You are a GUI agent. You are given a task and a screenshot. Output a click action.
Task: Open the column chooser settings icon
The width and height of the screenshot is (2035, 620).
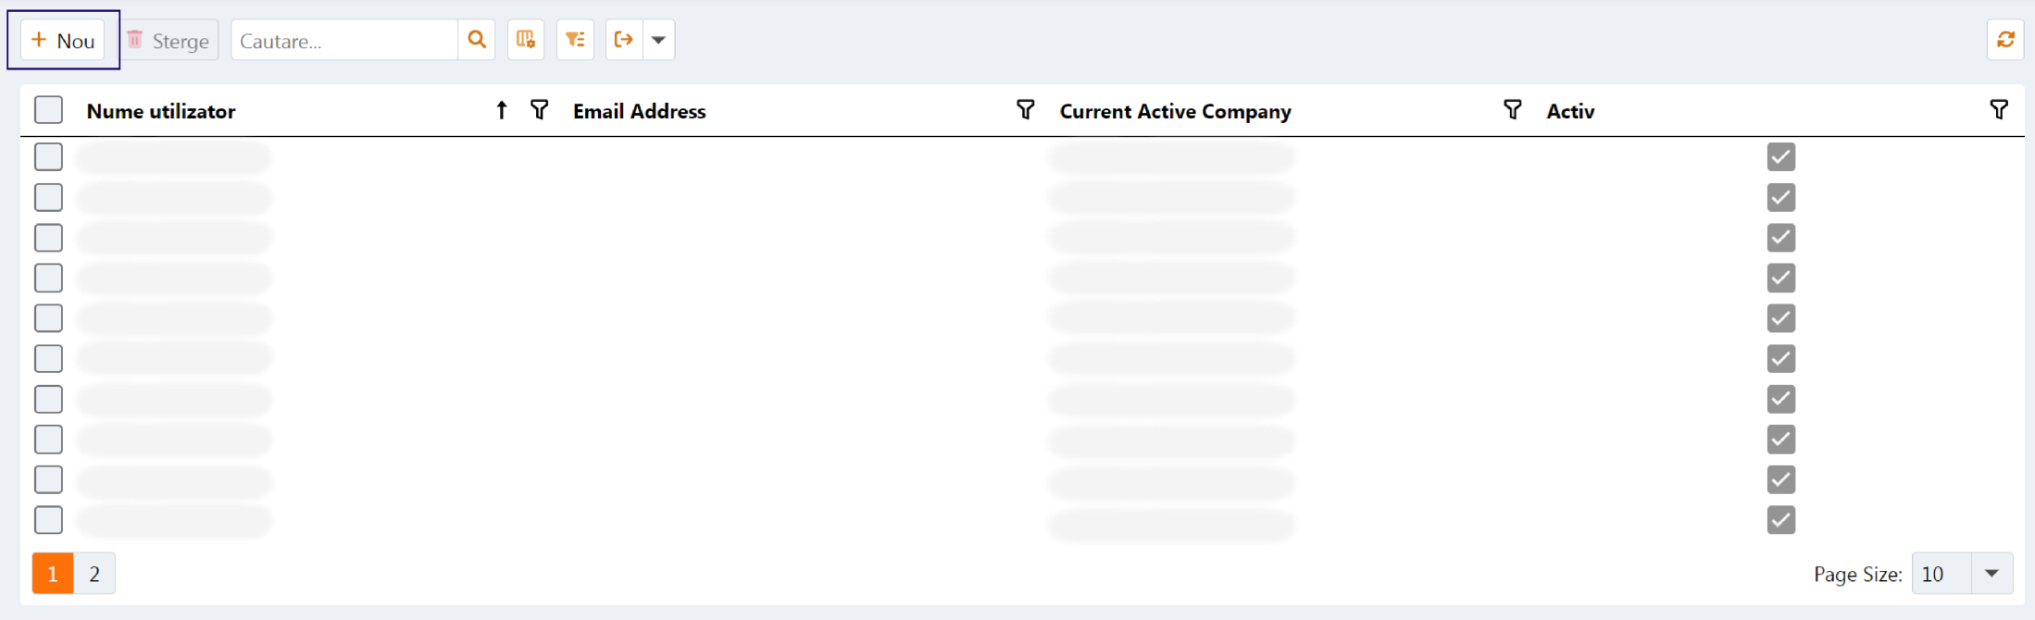[526, 40]
